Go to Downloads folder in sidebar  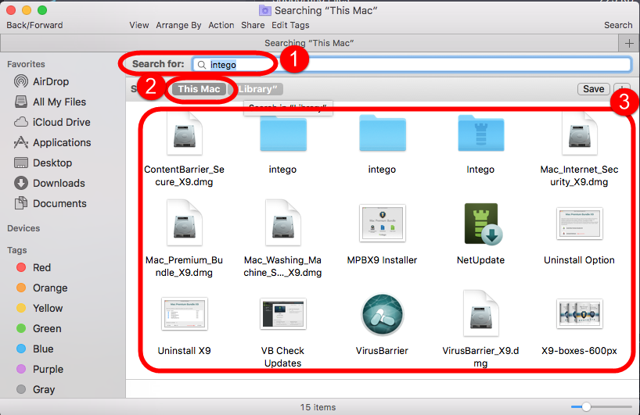tap(59, 183)
